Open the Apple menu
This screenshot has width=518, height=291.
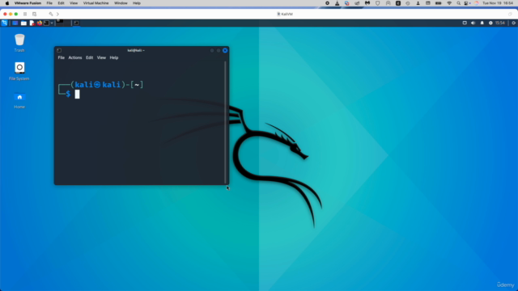pos(7,3)
